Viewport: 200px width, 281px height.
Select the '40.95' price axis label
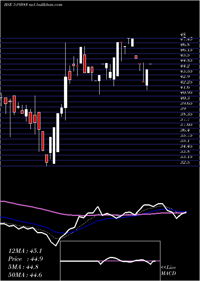186,92
